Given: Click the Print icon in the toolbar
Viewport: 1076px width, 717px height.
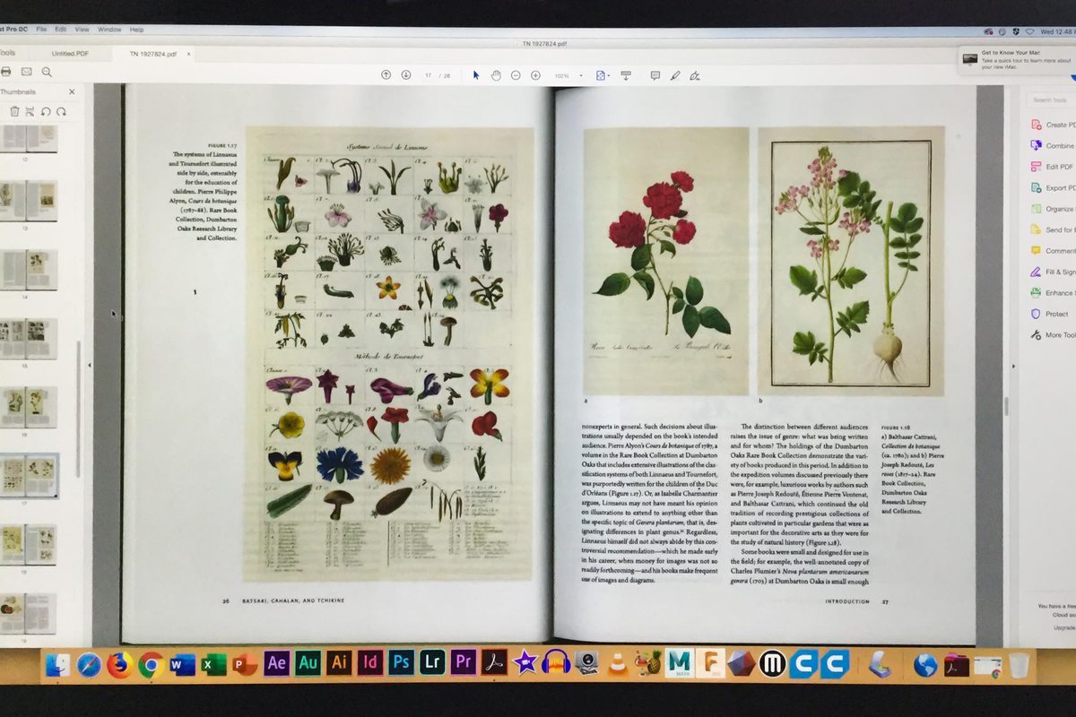Looking at the screenshot, I should point(5,72).
